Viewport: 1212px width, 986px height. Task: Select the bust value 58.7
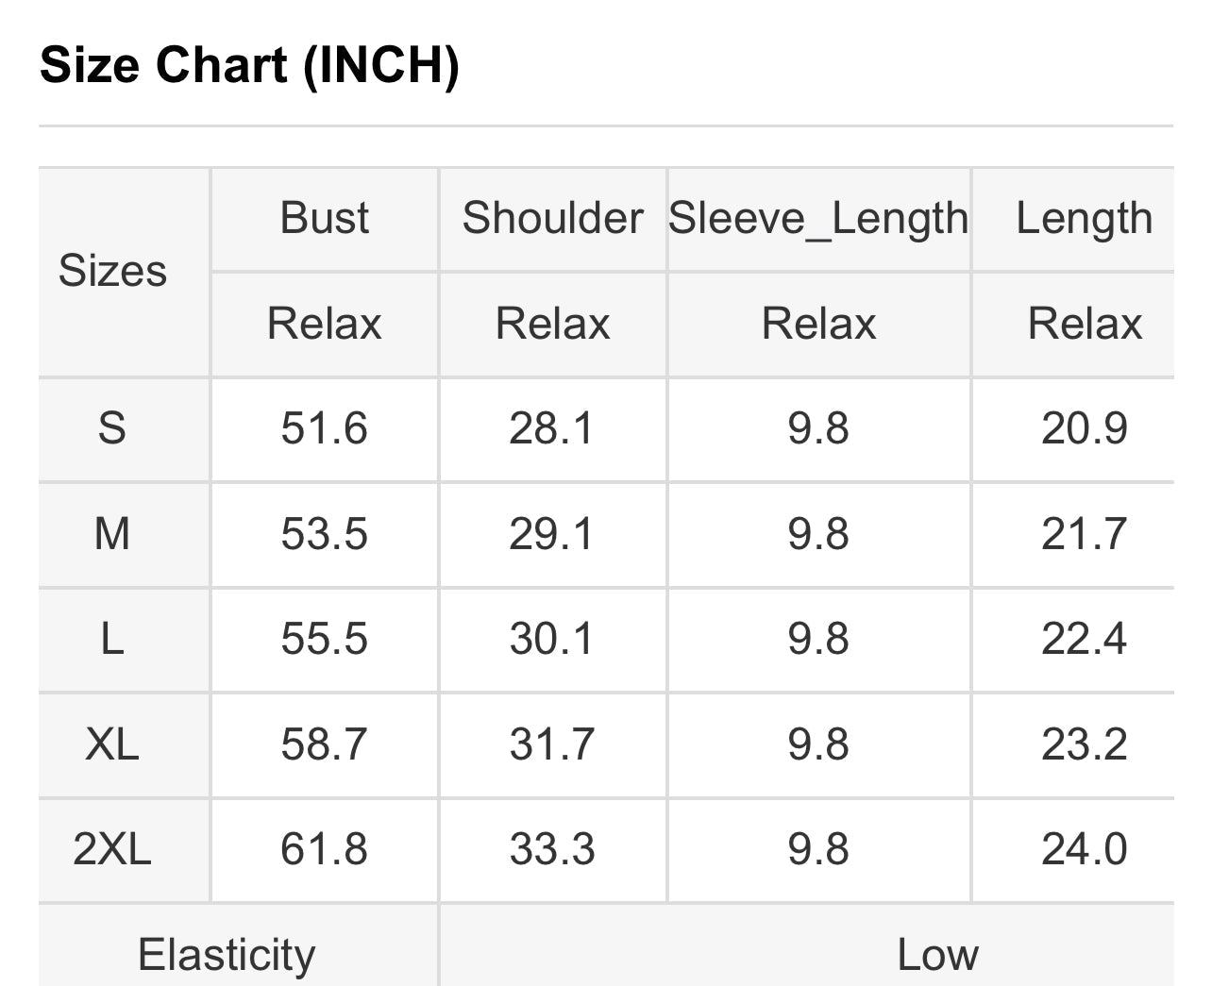(324, 745)
